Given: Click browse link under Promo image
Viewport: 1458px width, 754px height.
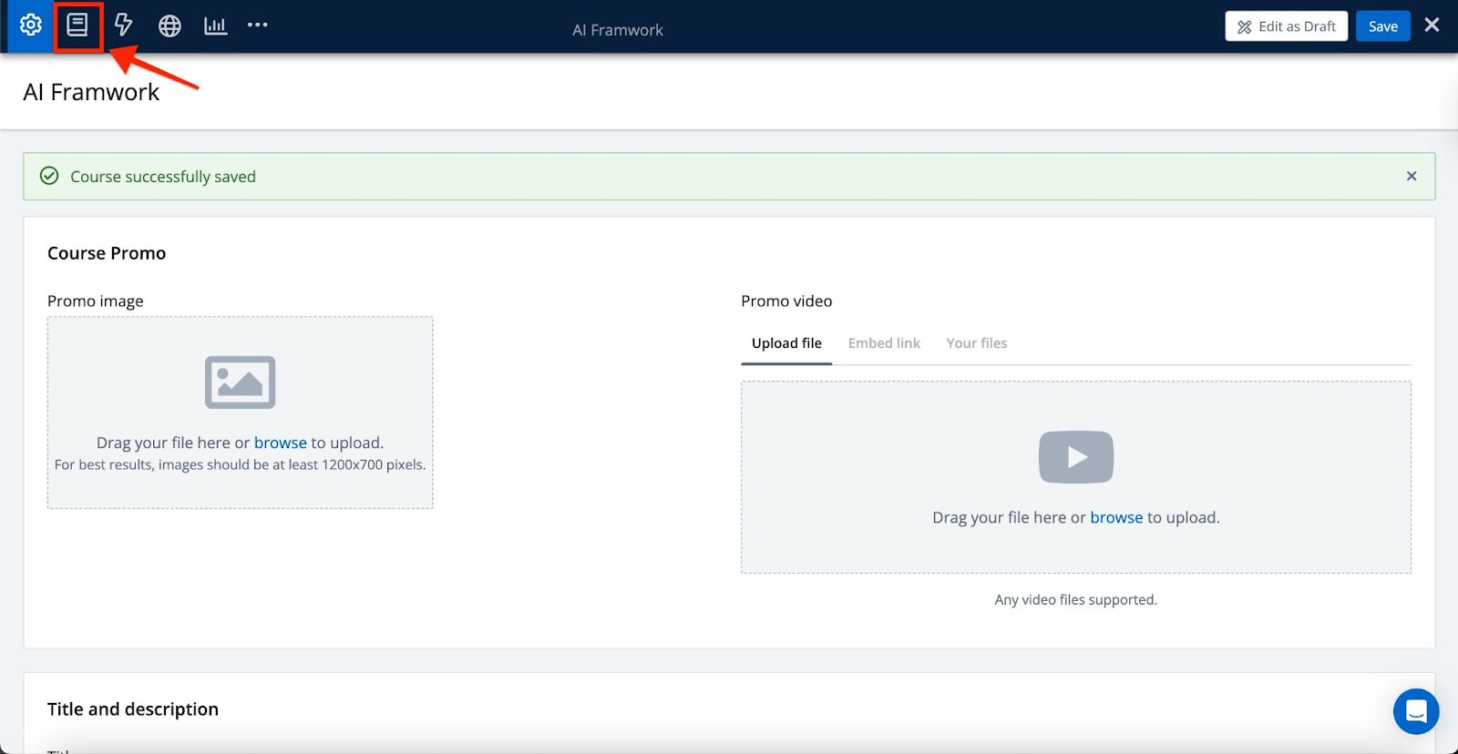Looking at the screenshot, I should 280,443.
